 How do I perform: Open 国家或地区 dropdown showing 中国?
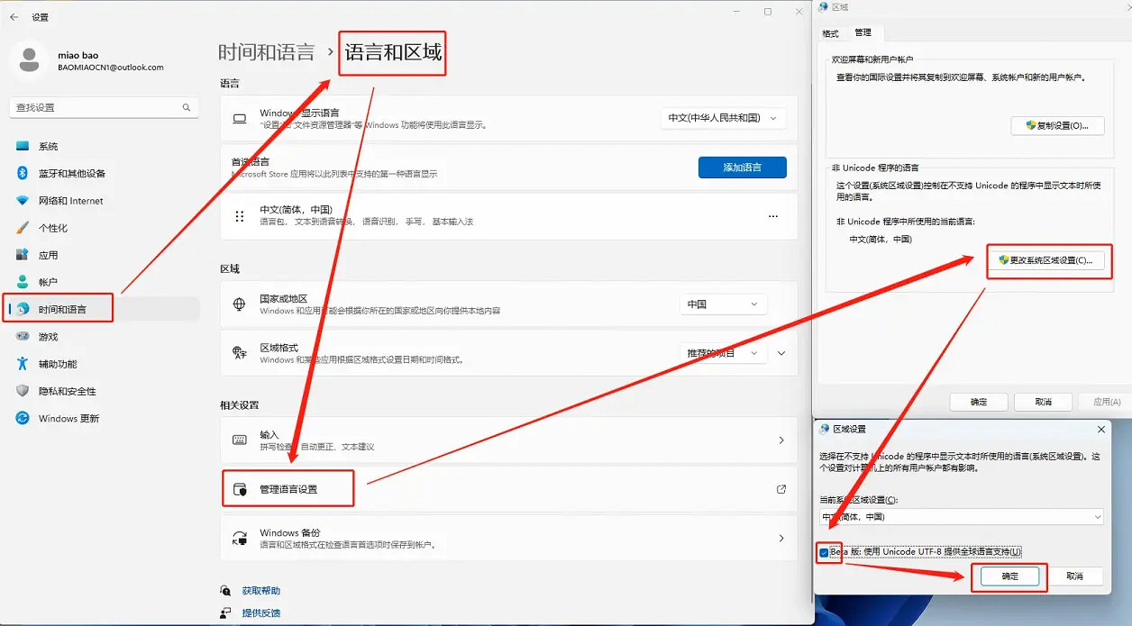(x=723, y=304)
